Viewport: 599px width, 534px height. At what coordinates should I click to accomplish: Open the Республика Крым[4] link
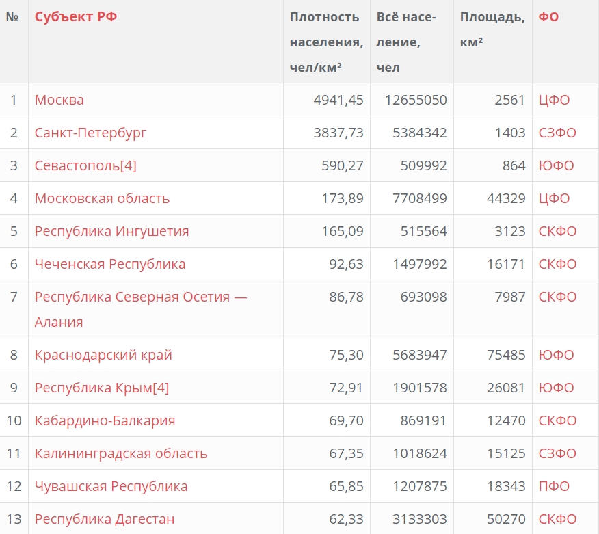(101, 388)
